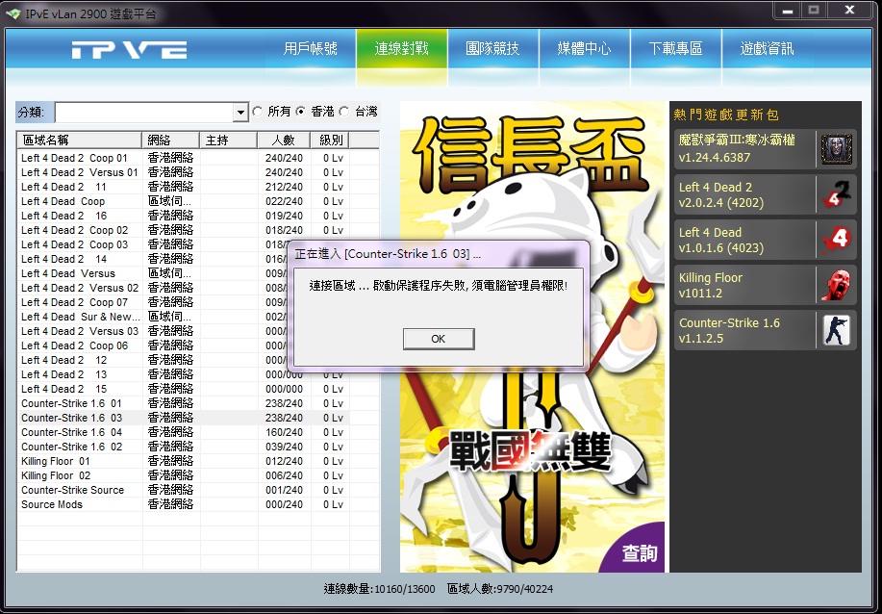This screenshot has width=882, height=614.
Task: Click the IPvE vLan title bar app icon
Action: click(x=13, y=13)
